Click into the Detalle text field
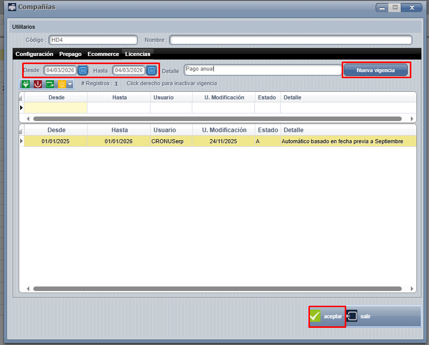Screen dimensions: 429x345 262,70
